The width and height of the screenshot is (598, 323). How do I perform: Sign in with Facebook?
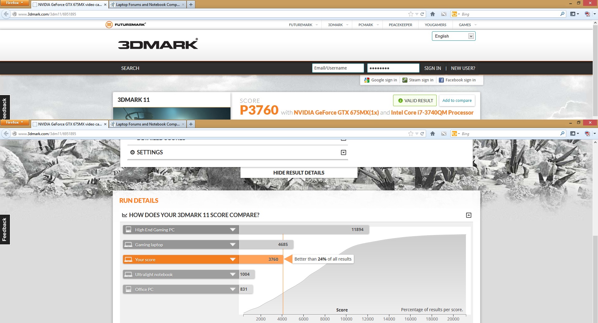click(457, 80)
